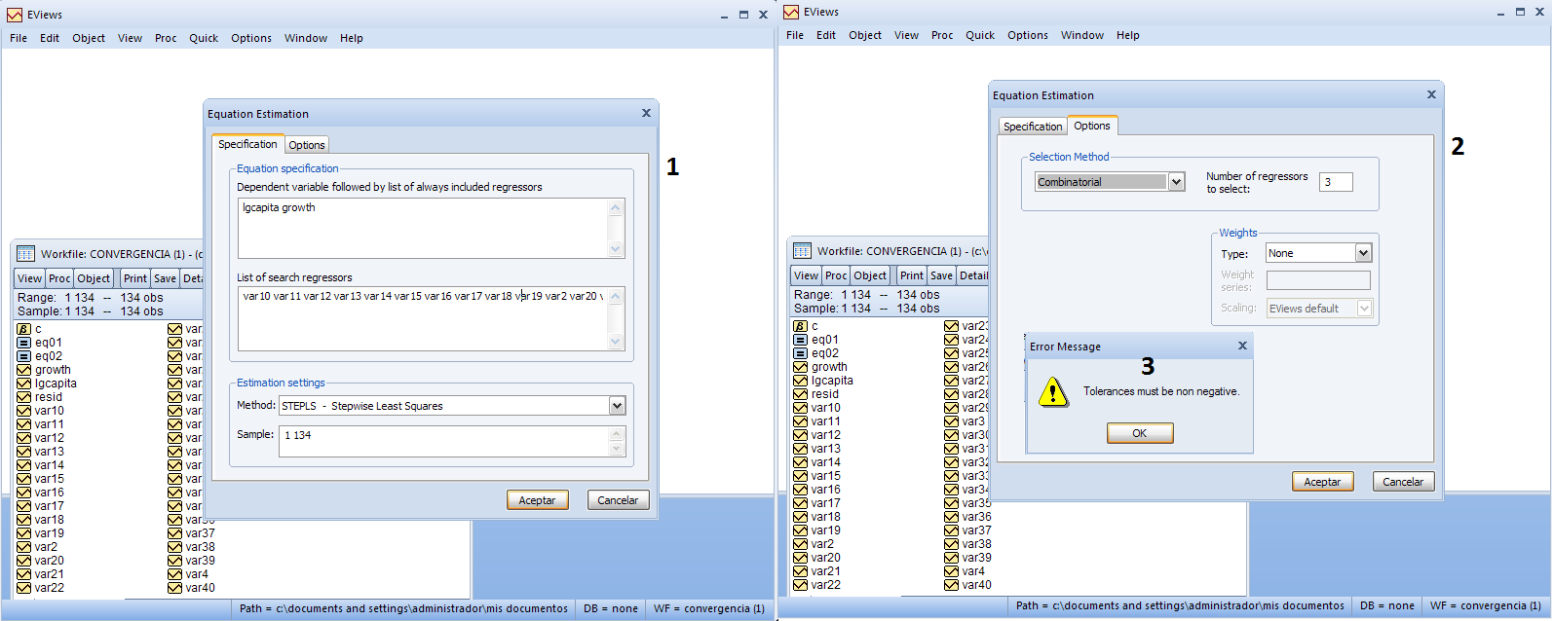Select growth series icon in left workfile
The width and height of the screenshot is (1553, 621).
(x=23, y=370)
